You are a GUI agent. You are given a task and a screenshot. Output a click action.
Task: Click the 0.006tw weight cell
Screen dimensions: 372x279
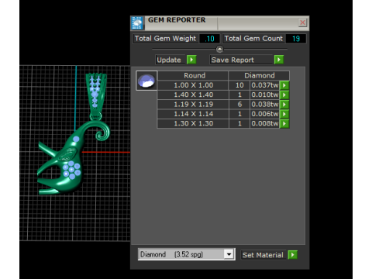(x=265, y=114)
